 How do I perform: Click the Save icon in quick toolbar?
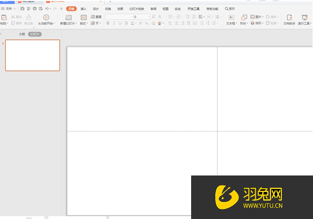point(22,9)
